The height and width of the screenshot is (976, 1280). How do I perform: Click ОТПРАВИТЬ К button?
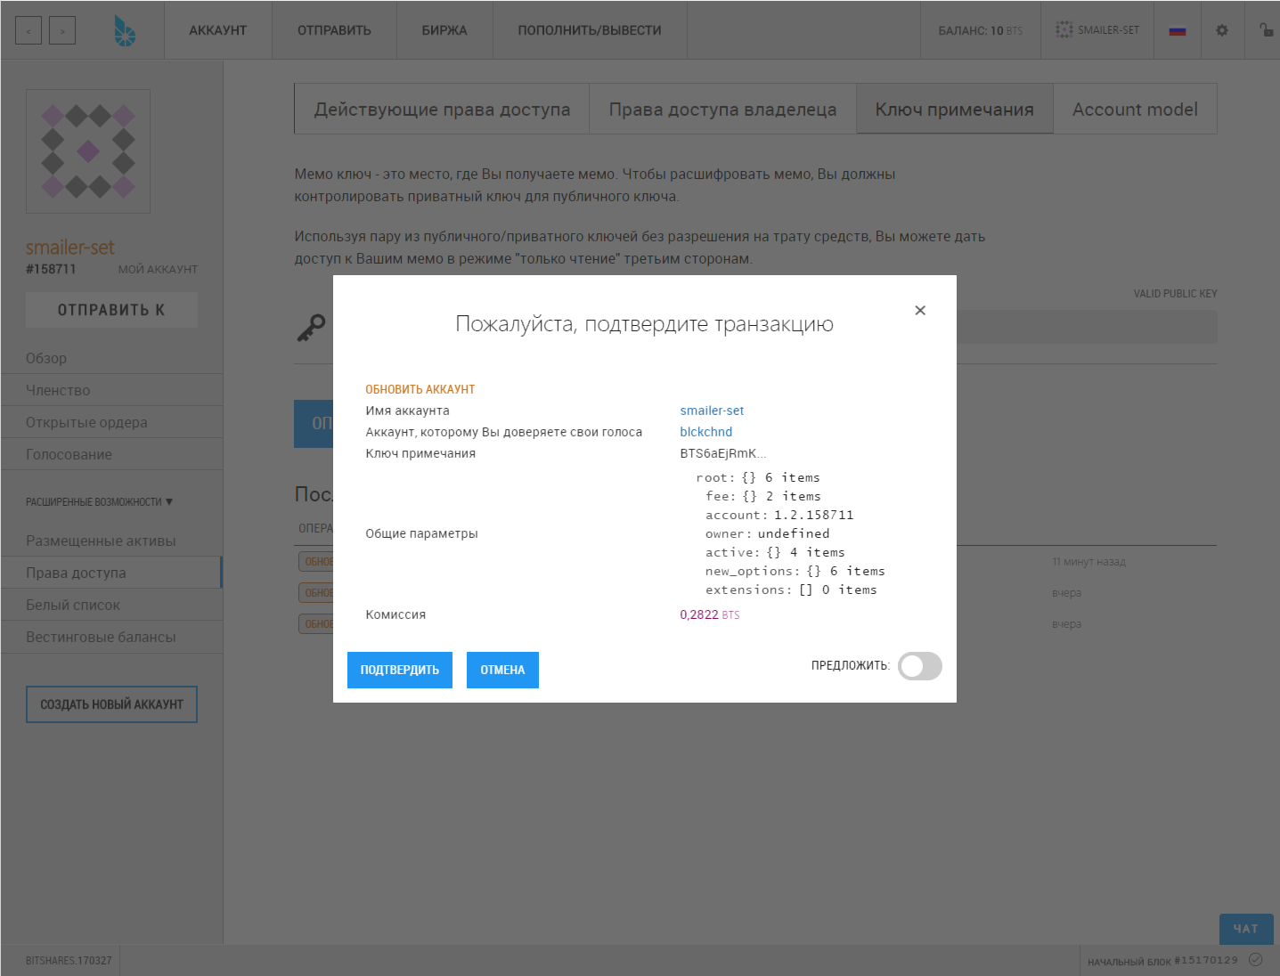point(111,310)
